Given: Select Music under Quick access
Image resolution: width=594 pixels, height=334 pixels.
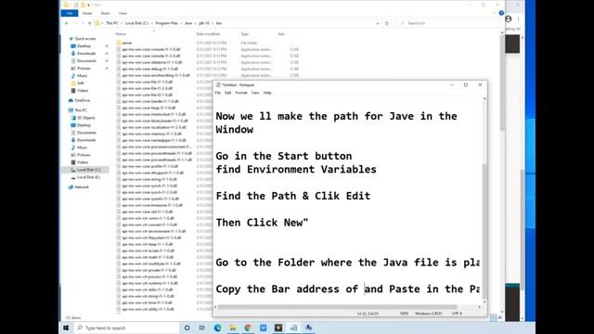Looking at the screenshot, I should pos(82,76).
